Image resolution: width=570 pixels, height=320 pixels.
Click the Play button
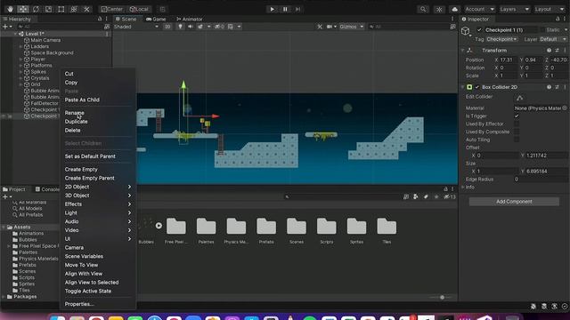coord(272,9)
